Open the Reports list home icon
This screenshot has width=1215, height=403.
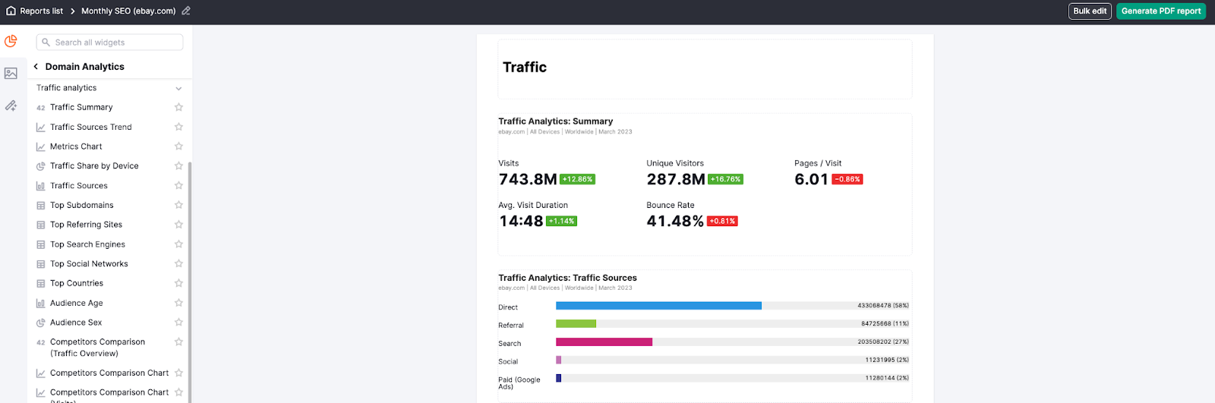pos(11,11)
